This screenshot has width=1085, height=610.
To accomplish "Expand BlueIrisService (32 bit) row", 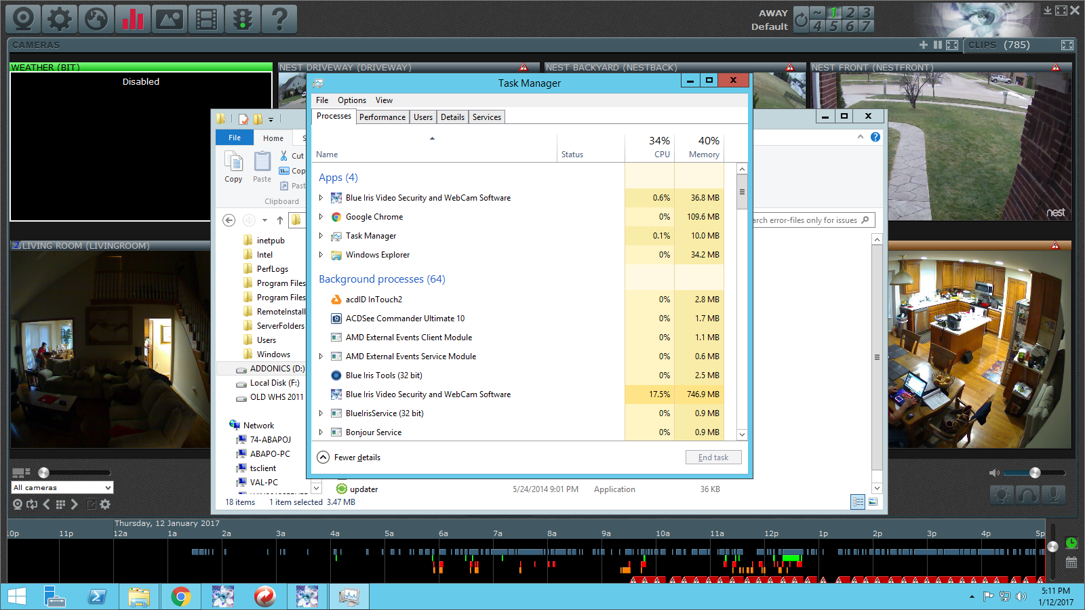I will pos(321,413).
